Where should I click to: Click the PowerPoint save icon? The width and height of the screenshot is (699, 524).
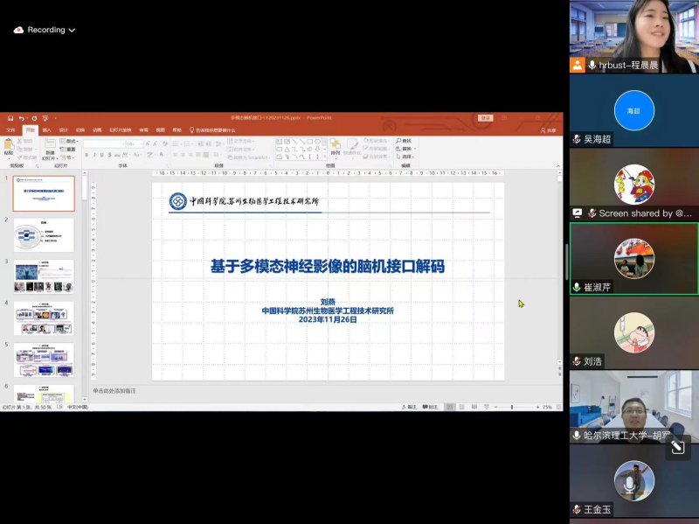click(10, 118)
